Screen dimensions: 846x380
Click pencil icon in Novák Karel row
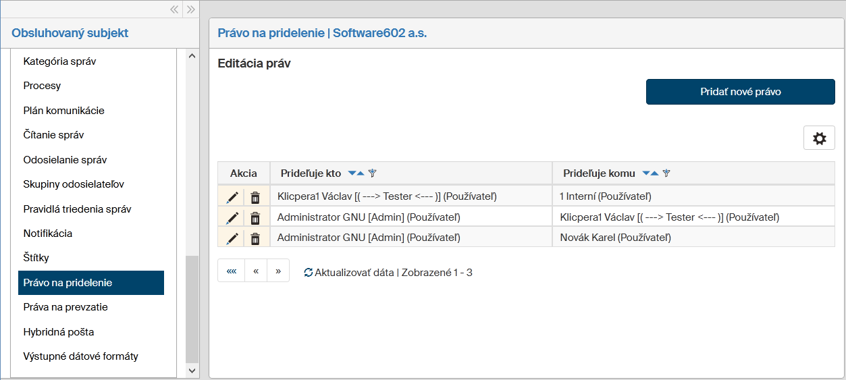[x=232, y=238]
